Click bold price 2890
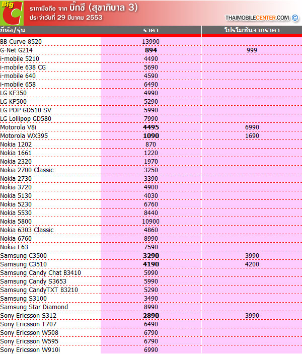The image size is (302, 354). pos(151,316)
